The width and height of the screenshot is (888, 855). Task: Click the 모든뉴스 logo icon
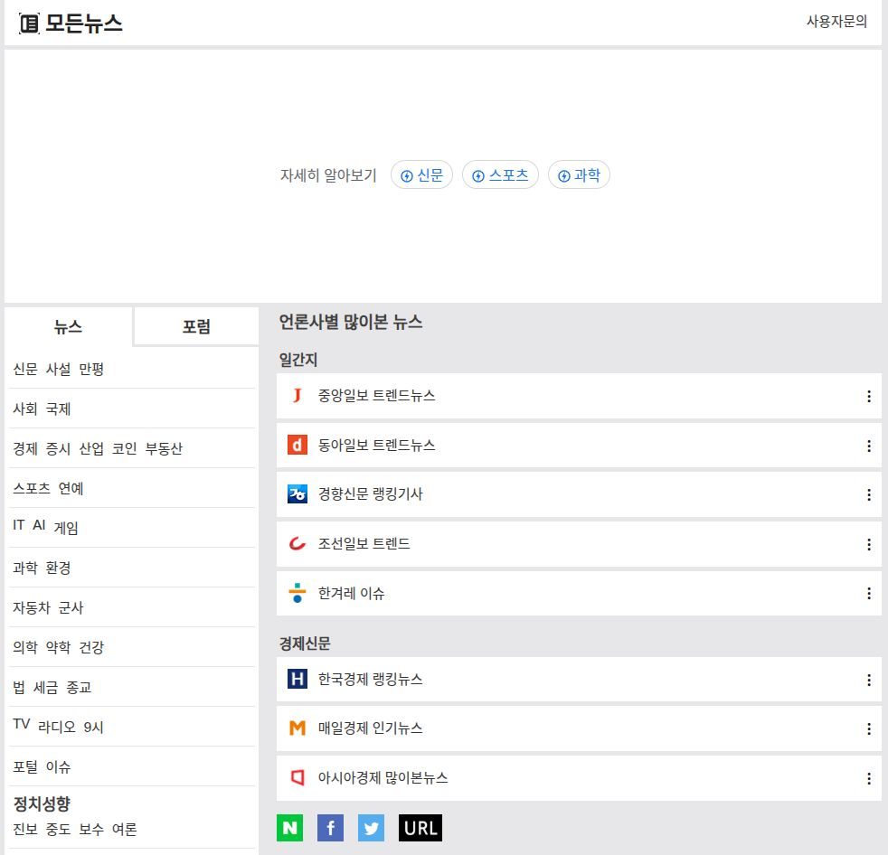28,24
